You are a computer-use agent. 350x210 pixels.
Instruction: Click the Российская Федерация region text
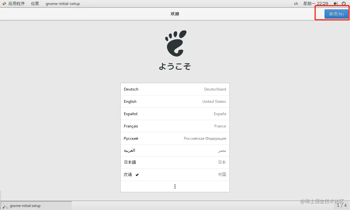(205, 138)
